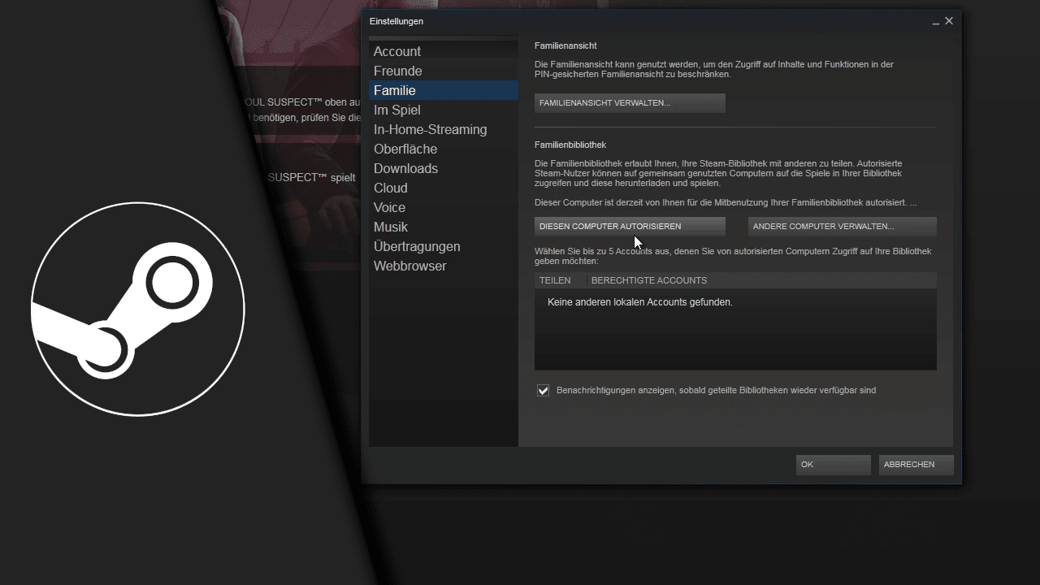The image size is (1040, 585).
Task: Select Übertragungen in the sidebar
Action: tap(417, 246)
